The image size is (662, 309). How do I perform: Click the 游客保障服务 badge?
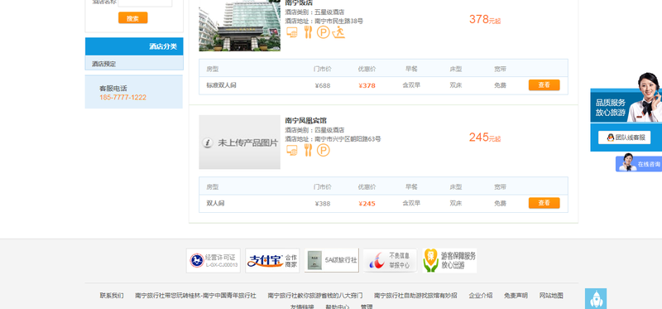click(x=449, y=260)
